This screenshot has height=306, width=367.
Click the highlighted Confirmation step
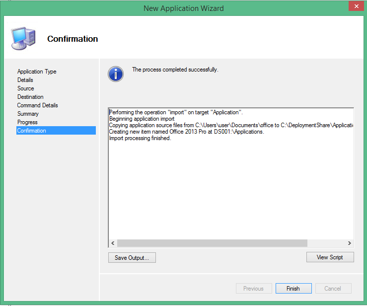[32, 131]
